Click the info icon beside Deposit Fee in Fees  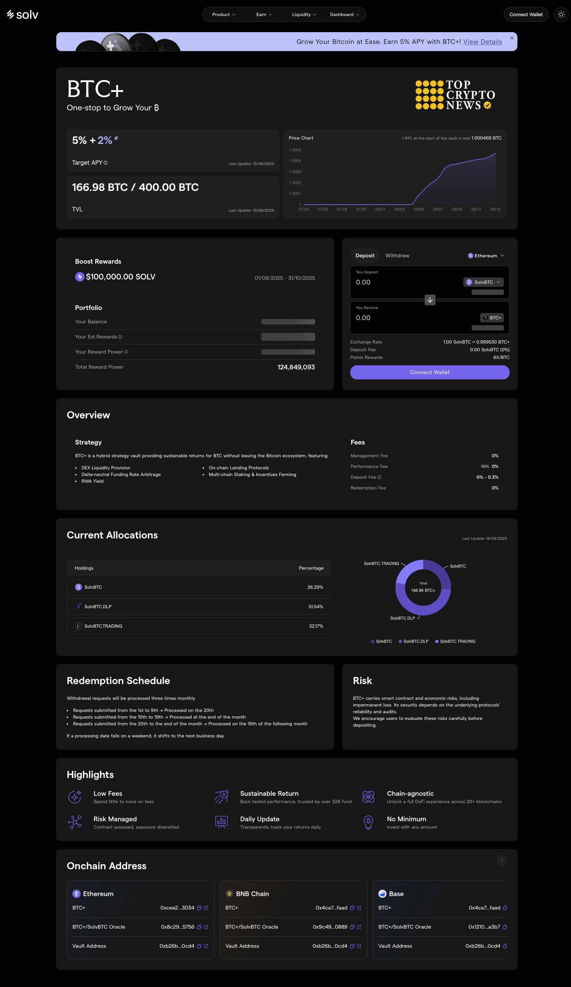pos(379,477)
